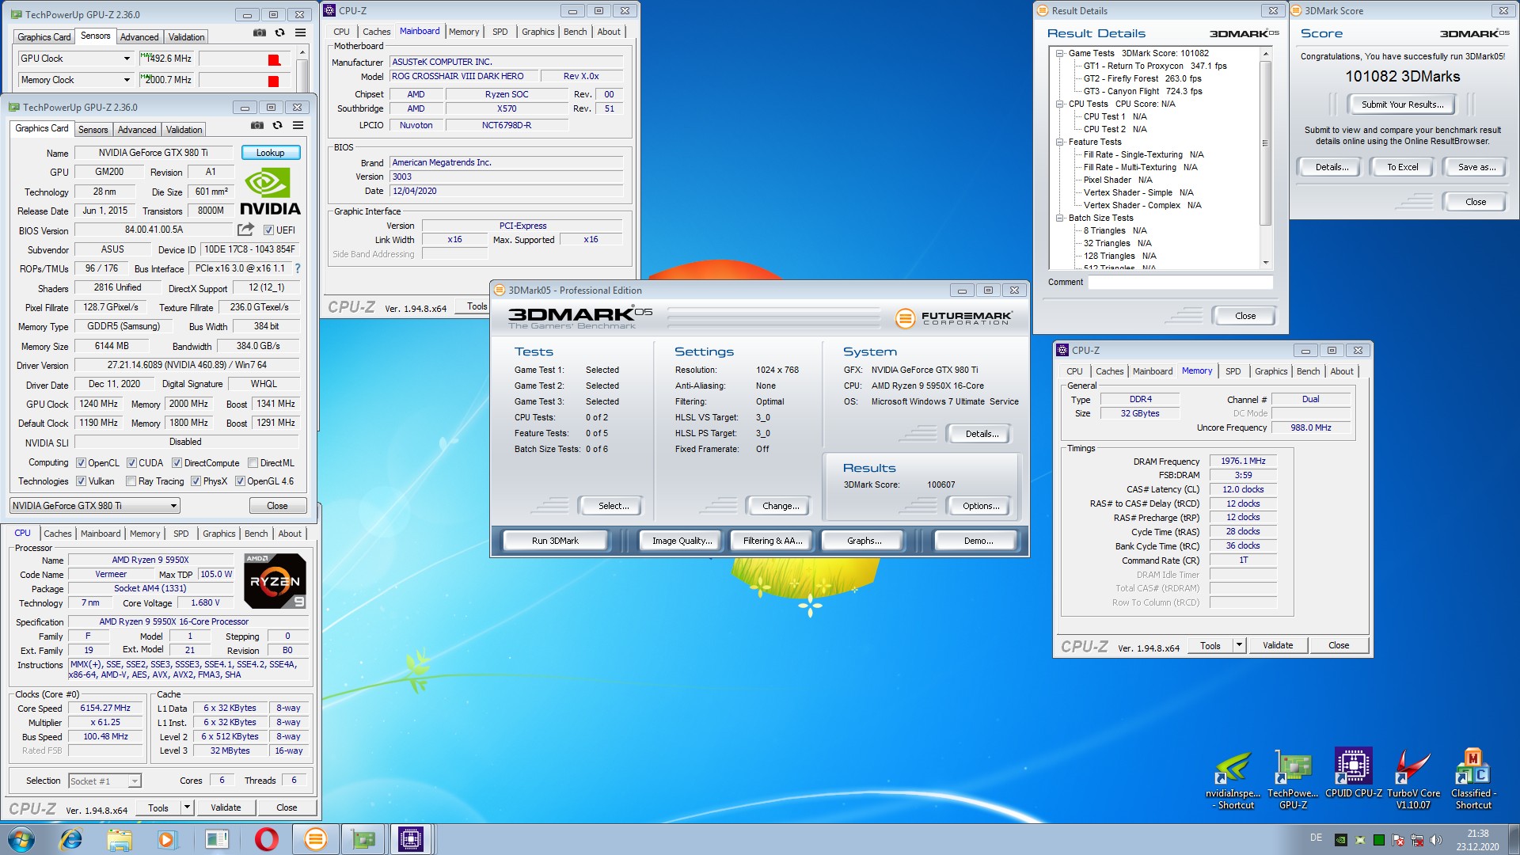Click the Bus Interface question mark icon
The width and height of the screenshot is (1520, 855).
click(298, 268)
